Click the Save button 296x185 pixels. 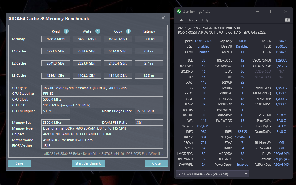20,163
